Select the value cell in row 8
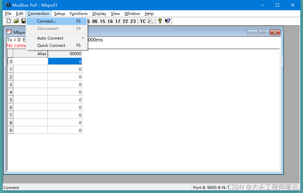This screenshot has height=193, width=303. (65, 123)
